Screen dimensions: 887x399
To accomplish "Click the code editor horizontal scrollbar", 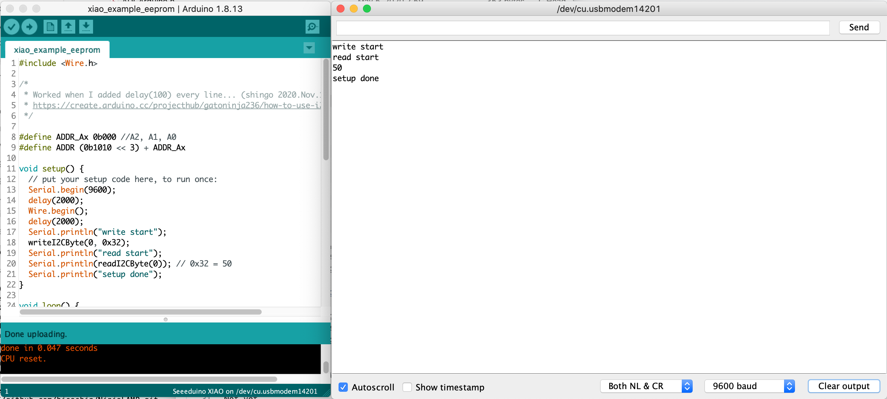I will pyautogui.click(x=141, y=312).
